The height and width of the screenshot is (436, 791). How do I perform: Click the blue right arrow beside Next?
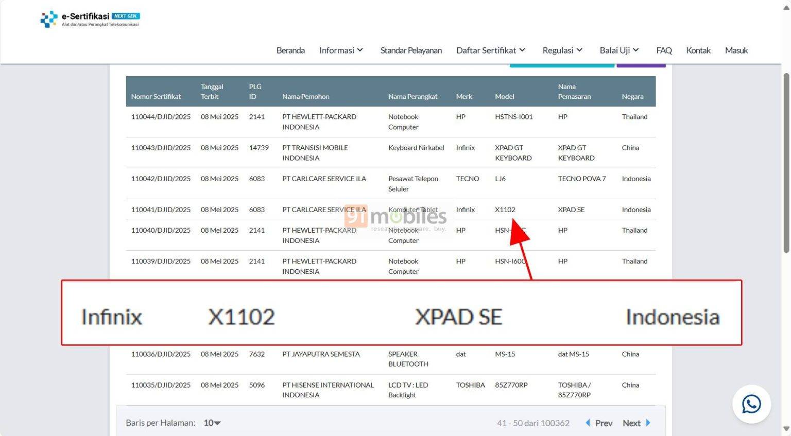pyautogui.click(x=648, y=423)
